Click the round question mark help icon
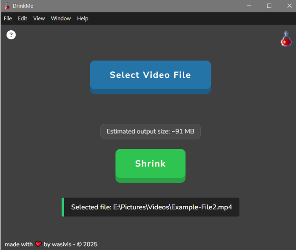This screenshot has height=250, width=296. tap(11, 35)
